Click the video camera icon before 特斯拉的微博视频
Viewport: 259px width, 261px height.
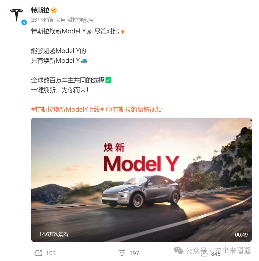click(109, 109)
